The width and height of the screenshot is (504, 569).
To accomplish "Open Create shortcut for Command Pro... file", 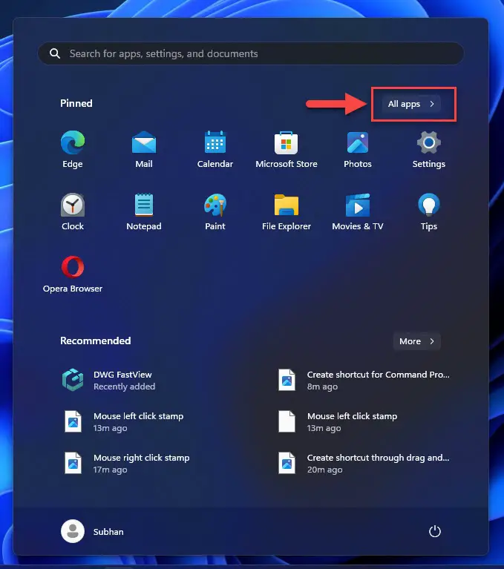I will click(x=364, y=381).
